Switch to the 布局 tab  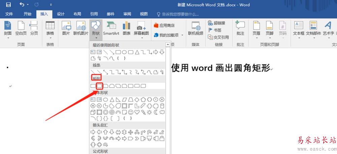(x=78, y=14)
